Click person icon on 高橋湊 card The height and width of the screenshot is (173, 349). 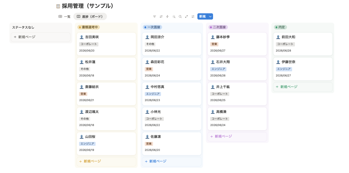coord(212,112)
